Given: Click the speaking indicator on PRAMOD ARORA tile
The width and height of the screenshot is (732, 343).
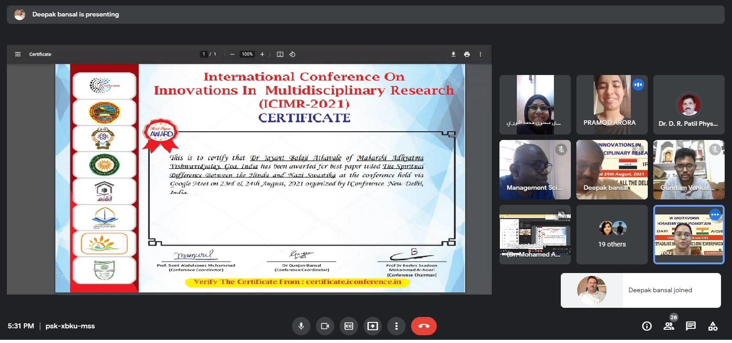Looking at the screenshot, I should click(x=638, y=85).
